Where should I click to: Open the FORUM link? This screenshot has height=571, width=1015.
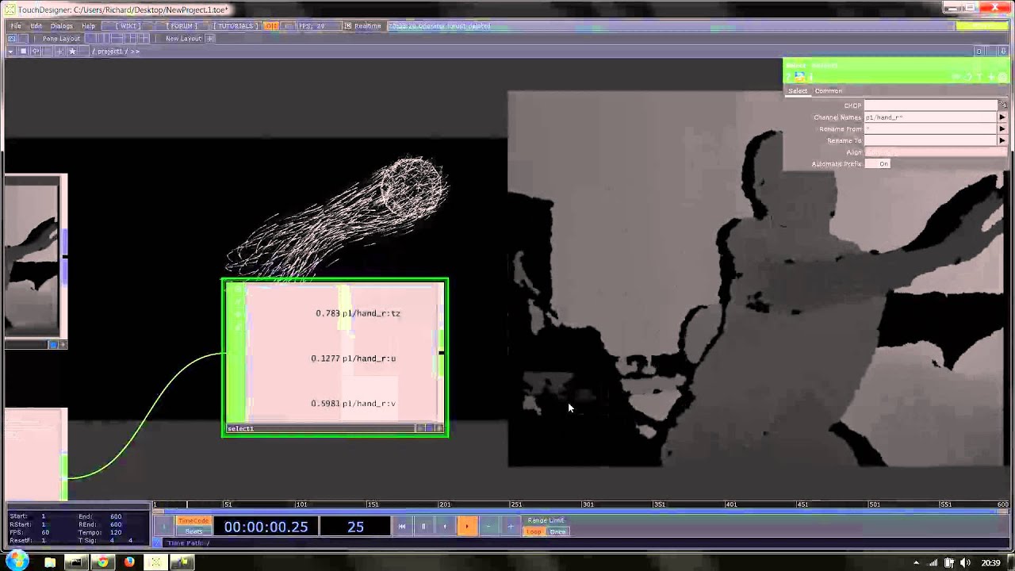(x=182, y=26)
